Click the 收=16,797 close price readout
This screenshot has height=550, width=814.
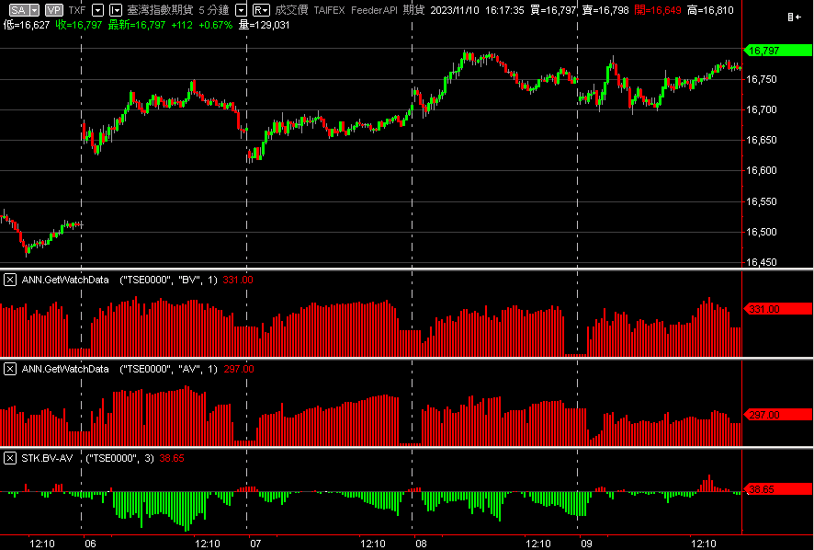(79, 25)
